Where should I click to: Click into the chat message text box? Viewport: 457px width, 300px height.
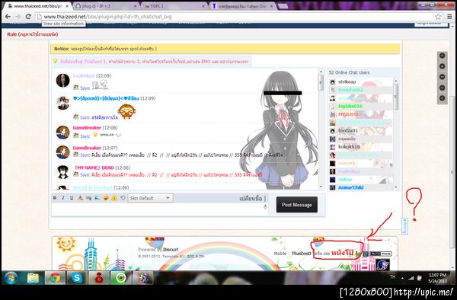pos(159,209)
